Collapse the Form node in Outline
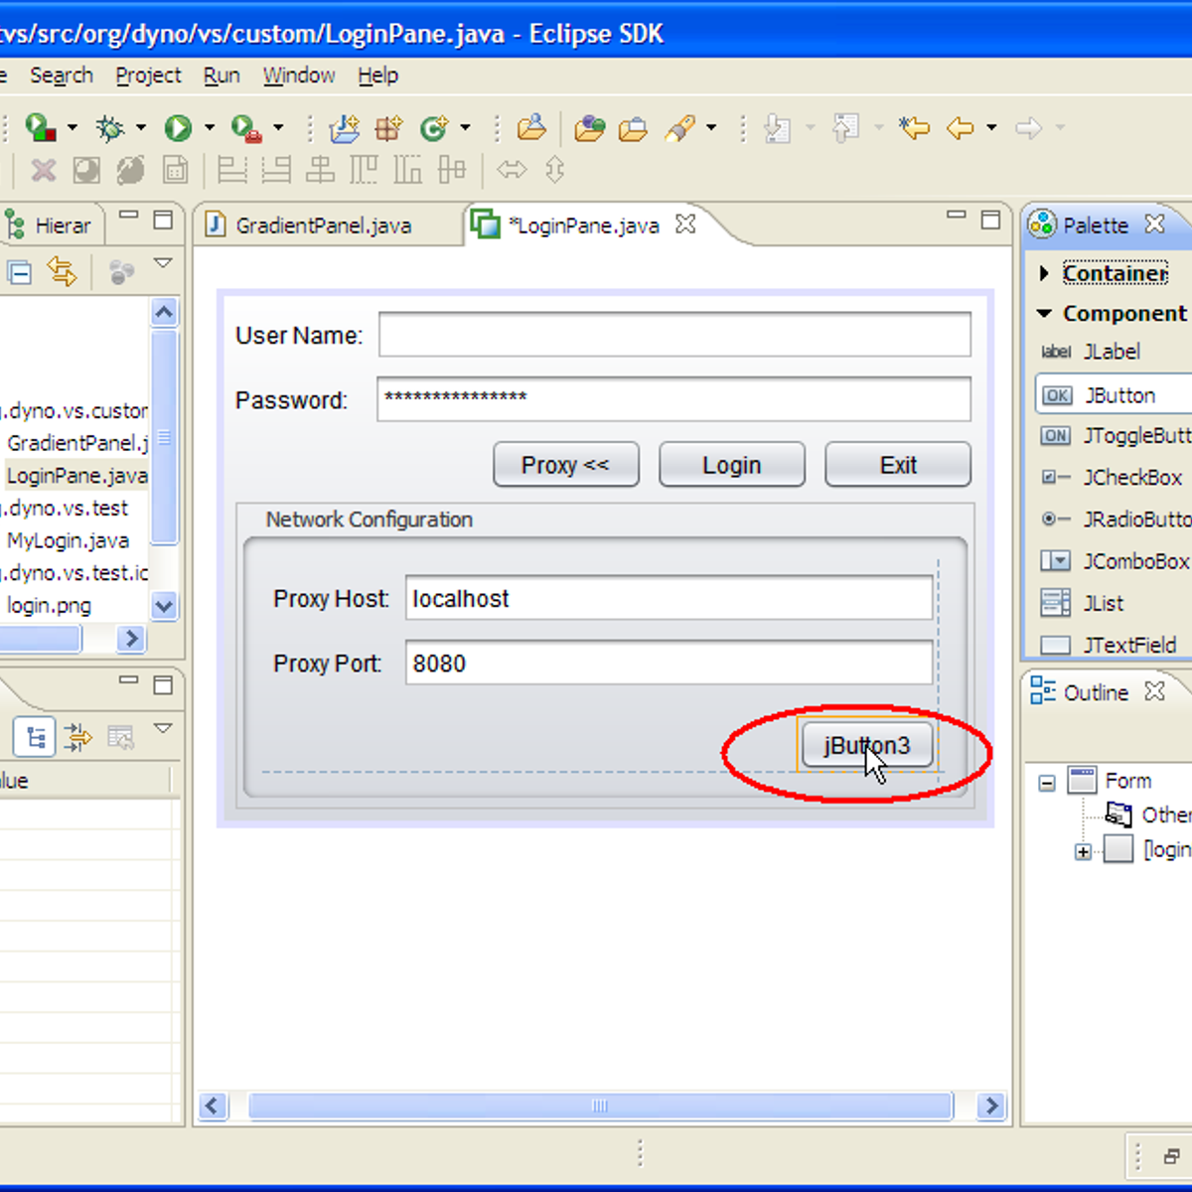 pyautogui.click(x=1047, y=783)
